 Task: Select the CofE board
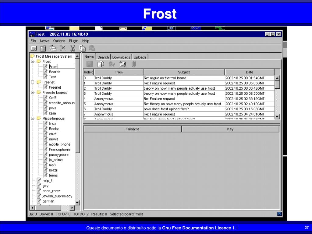[x=53, y=98]
